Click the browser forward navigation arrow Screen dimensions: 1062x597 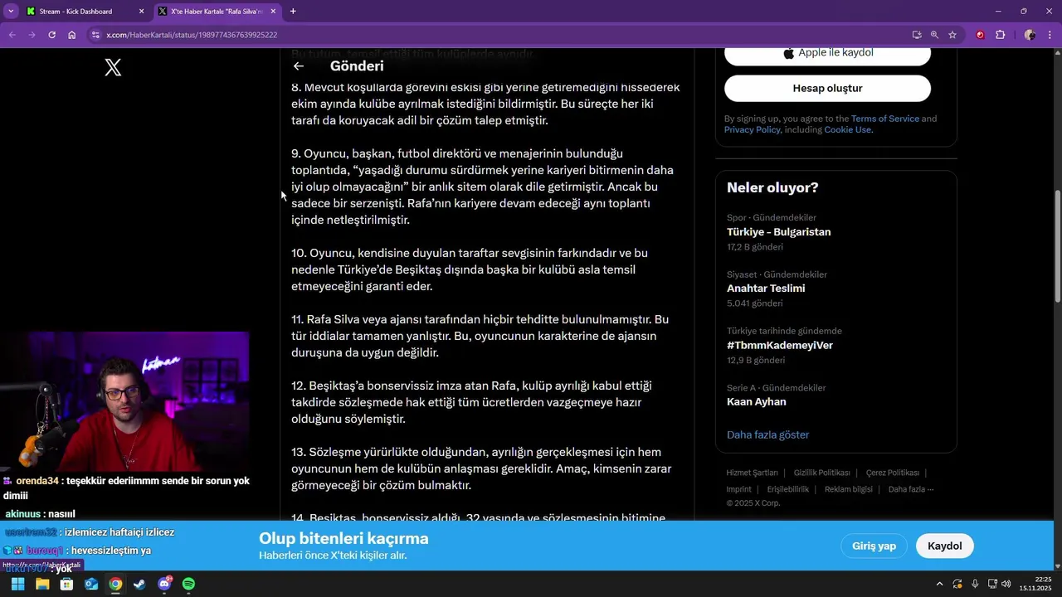32,35
